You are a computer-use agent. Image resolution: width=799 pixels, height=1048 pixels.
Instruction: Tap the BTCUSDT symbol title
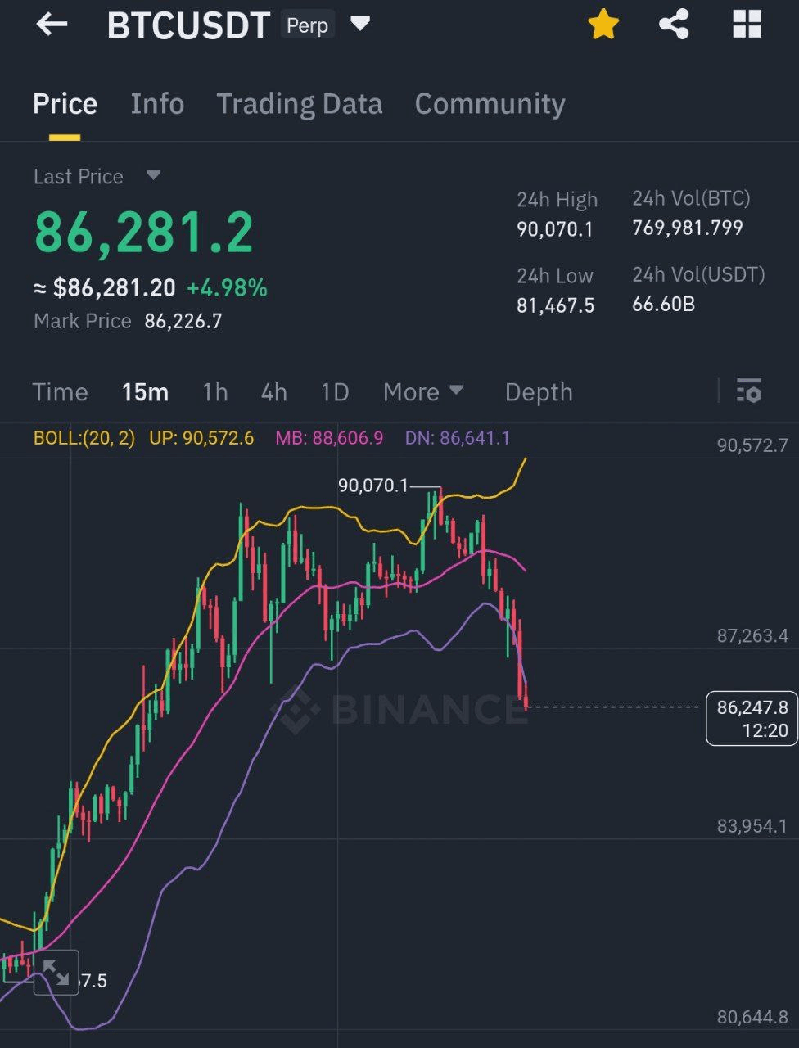tap(188, 26)
